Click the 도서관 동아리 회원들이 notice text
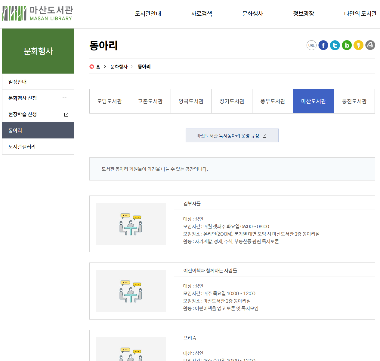This screenshot has width=380, height=361. click(x=155, y=169)
